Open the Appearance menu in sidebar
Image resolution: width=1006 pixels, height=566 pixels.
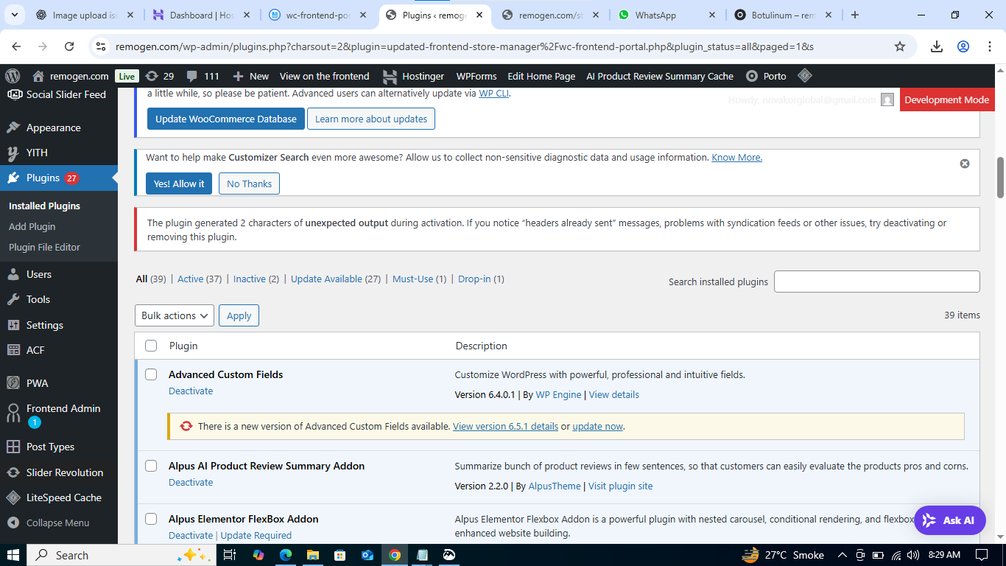pos(53,127)
